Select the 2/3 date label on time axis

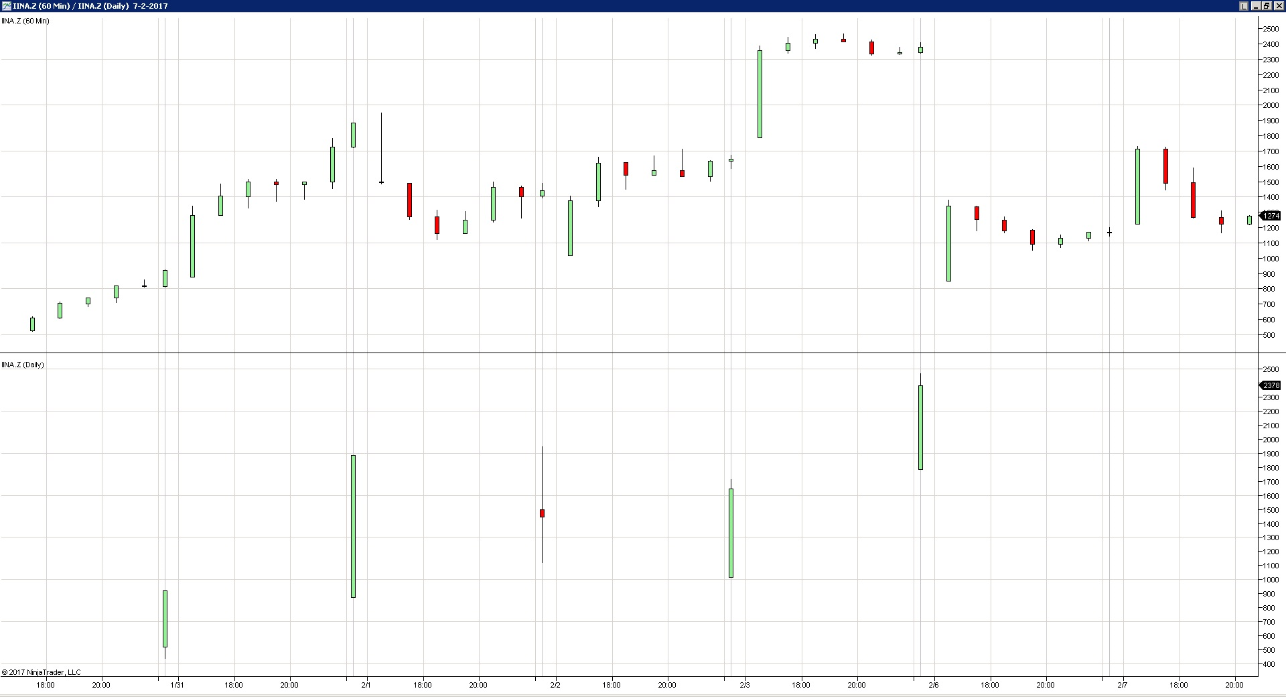click(x=745, y=685)
